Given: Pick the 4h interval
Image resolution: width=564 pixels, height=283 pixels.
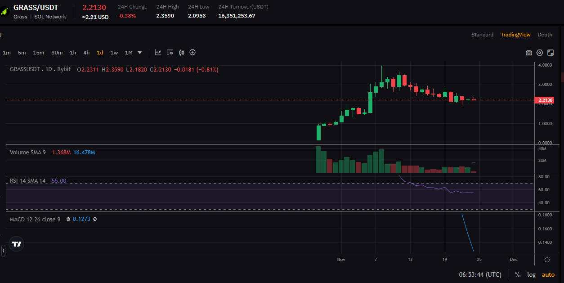Looking at the screenshot, I should (86, 53).
